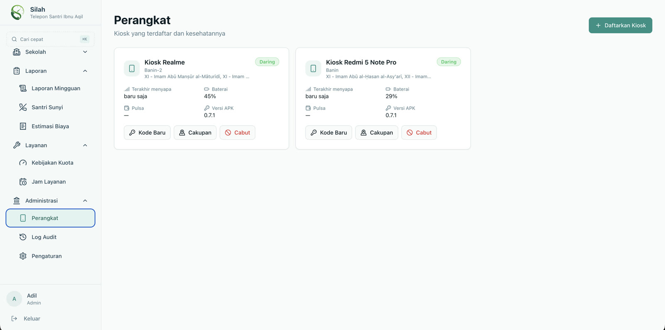Screen dimensions: 665x330
Task: Click the Log Audit history icon
Action: coord(23,237)
